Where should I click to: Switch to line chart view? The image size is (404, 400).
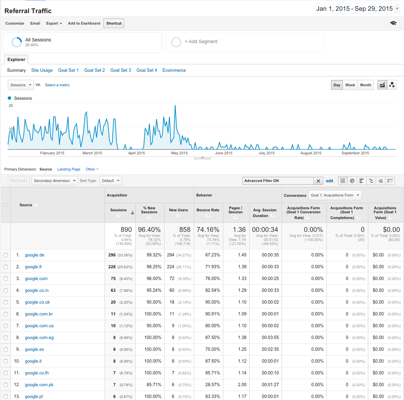pos(382,85)
